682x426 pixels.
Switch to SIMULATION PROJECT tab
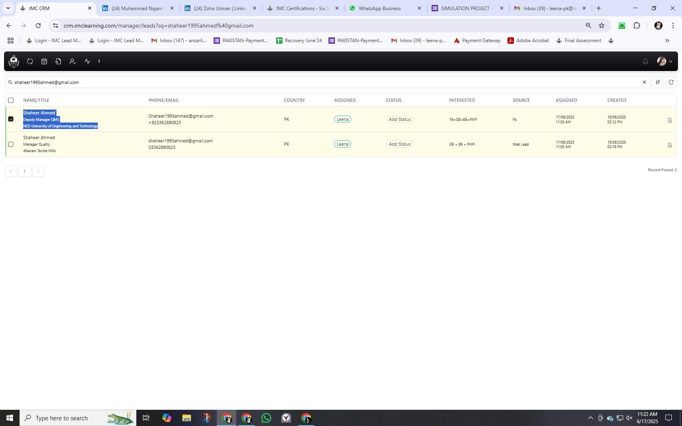[x=468, y=8]
